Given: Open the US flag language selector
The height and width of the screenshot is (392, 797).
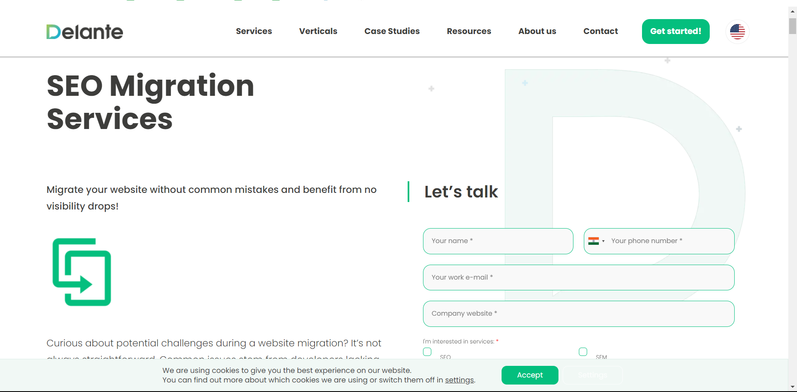Looking at the screenshot, I should (737, 32).
